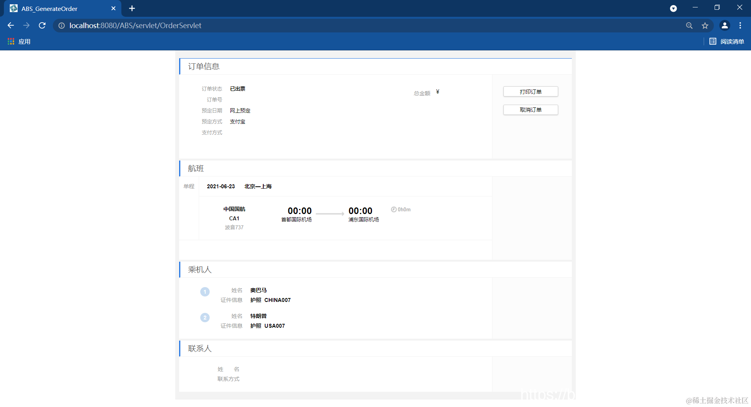
Task: Click the 支付宝 payment value
Action: click(237, 121)
